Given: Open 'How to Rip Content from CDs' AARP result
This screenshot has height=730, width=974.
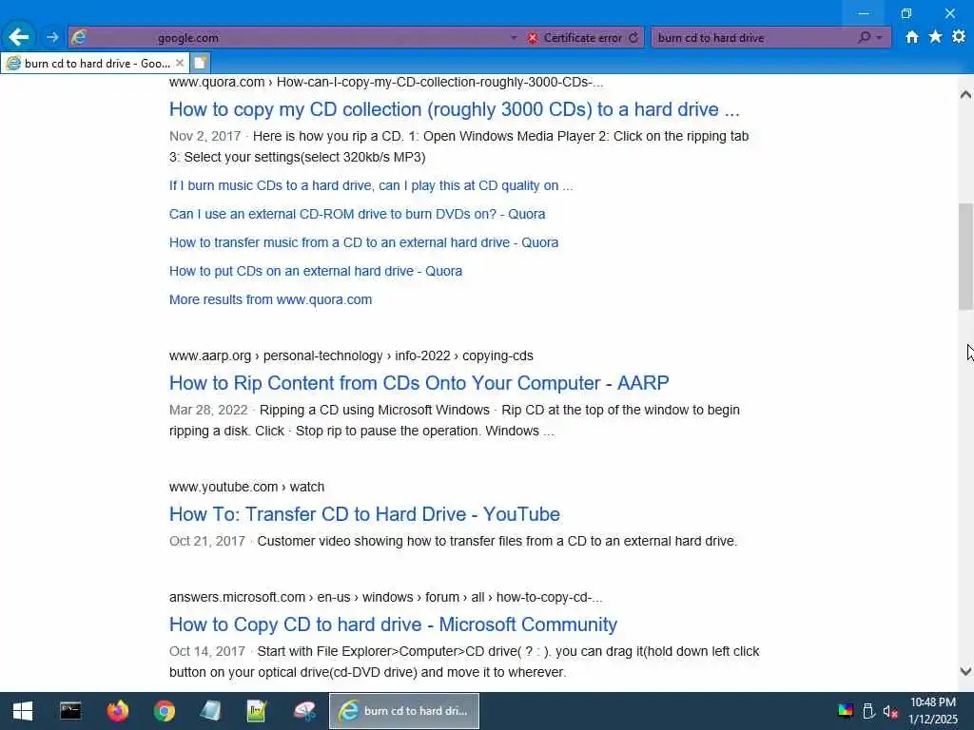Looking at the screenshot, I should click(x=419, y=383).
